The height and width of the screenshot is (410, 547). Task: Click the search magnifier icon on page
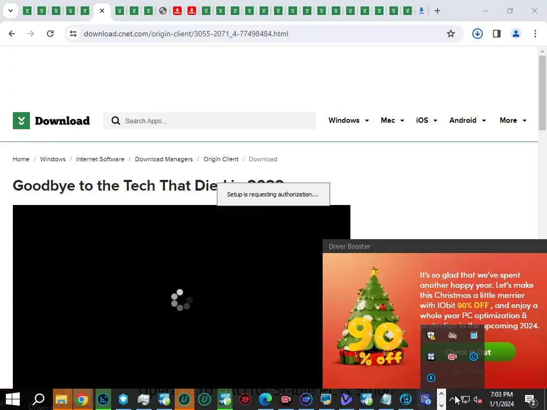tap(116, 121)
